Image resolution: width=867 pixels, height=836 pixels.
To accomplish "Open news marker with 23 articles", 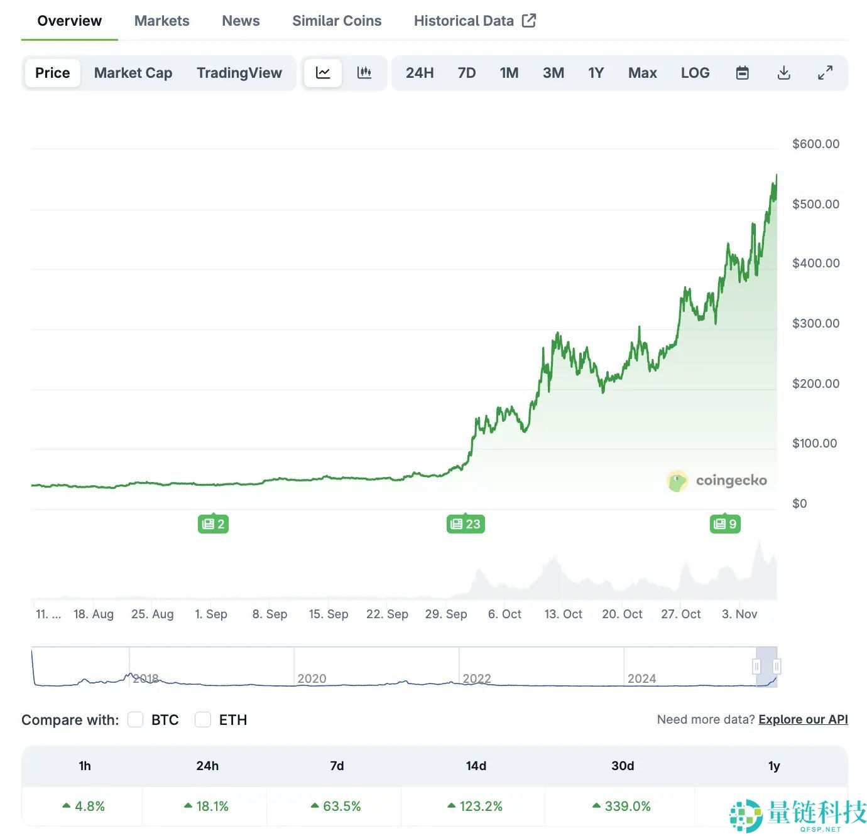I will 466,524.
